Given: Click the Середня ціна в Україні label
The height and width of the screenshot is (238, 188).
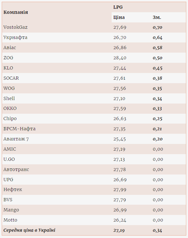Looking at the screenshot, I should click(29, 230).
